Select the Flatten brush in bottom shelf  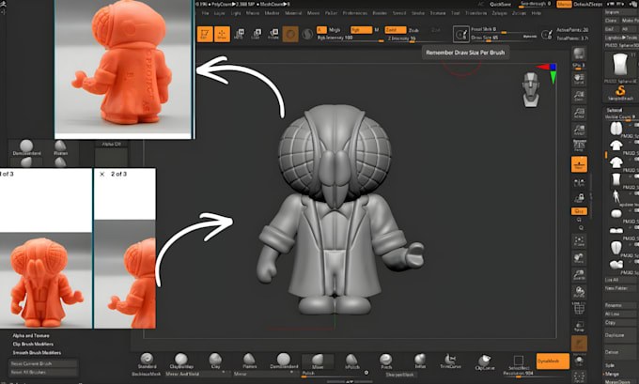[249, 361]
